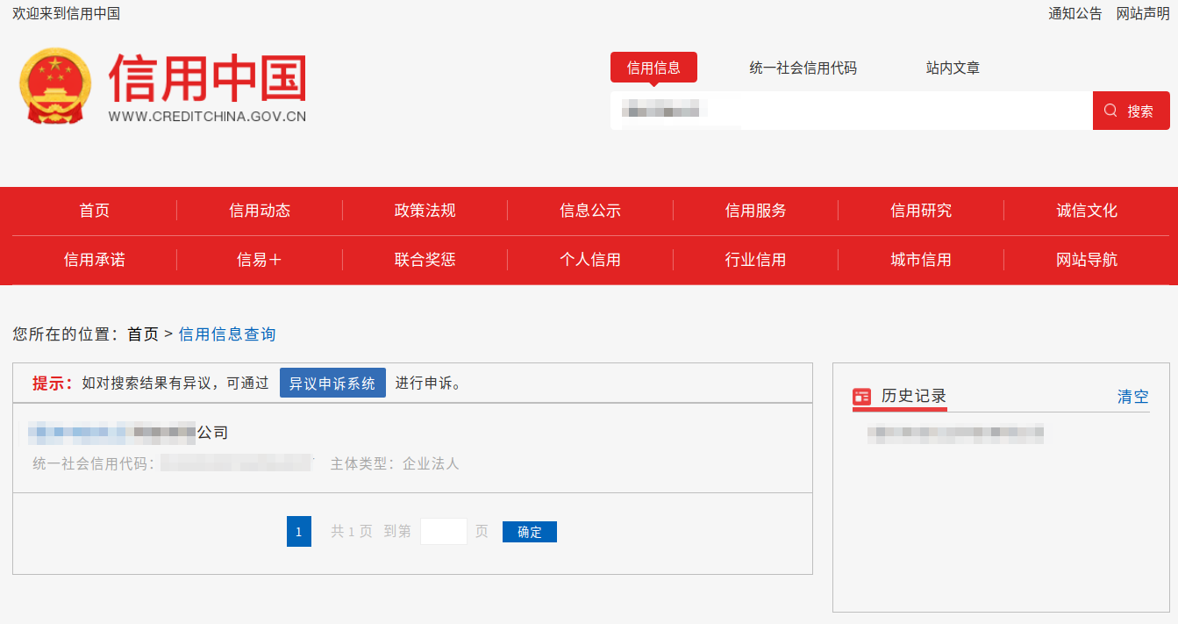Click the red 搜索 button

point(1132,111)
